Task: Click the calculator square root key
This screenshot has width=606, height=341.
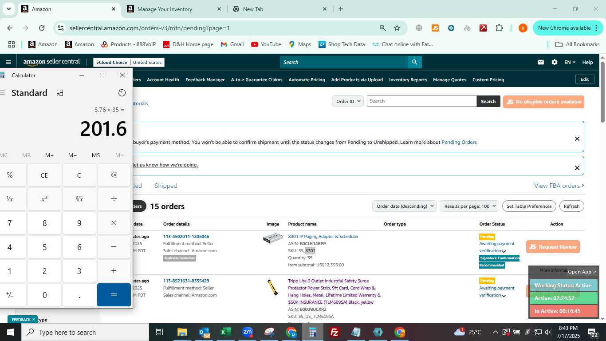Action: [x=79, y=199]
